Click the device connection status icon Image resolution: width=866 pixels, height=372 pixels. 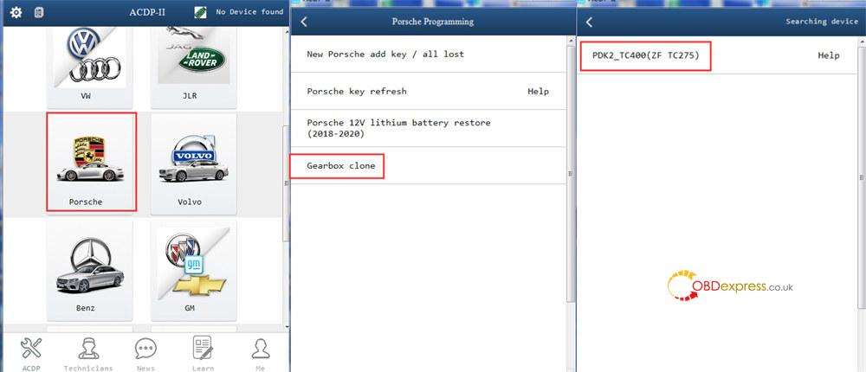(201, 12)
